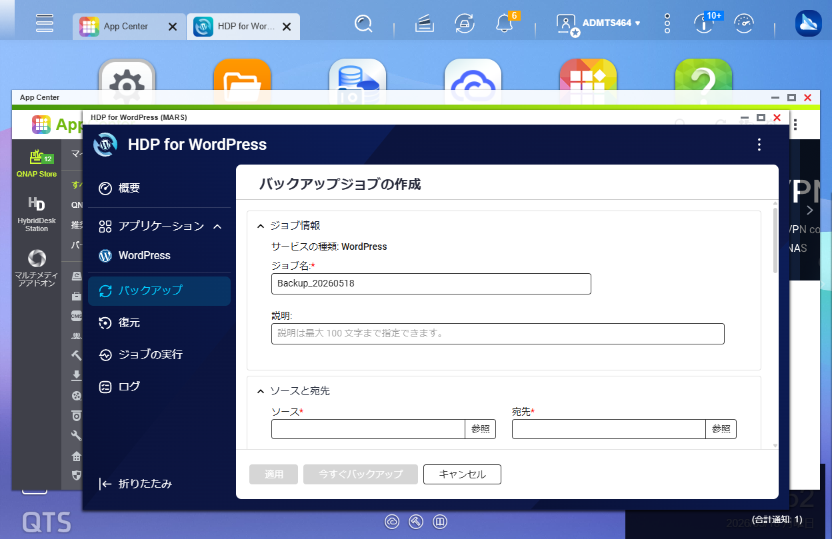Click the book-shaped footer icon
832x539 pixels.
[x=440, y=521]
